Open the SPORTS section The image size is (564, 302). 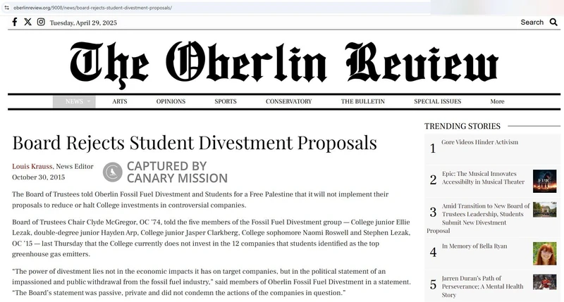226,101
